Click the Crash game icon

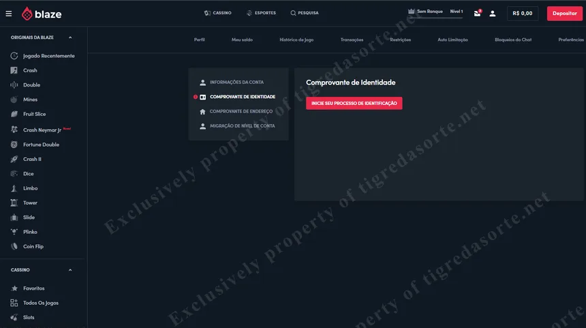tap(14, 70)
